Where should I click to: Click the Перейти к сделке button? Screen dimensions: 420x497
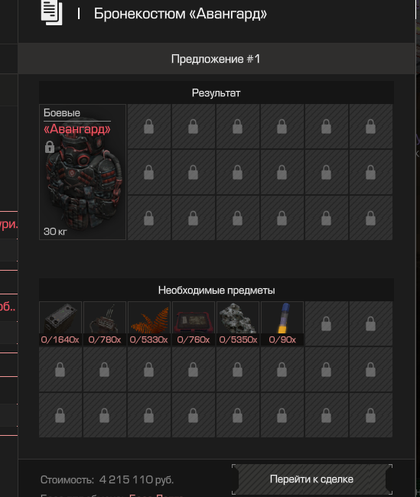[312, 479]
